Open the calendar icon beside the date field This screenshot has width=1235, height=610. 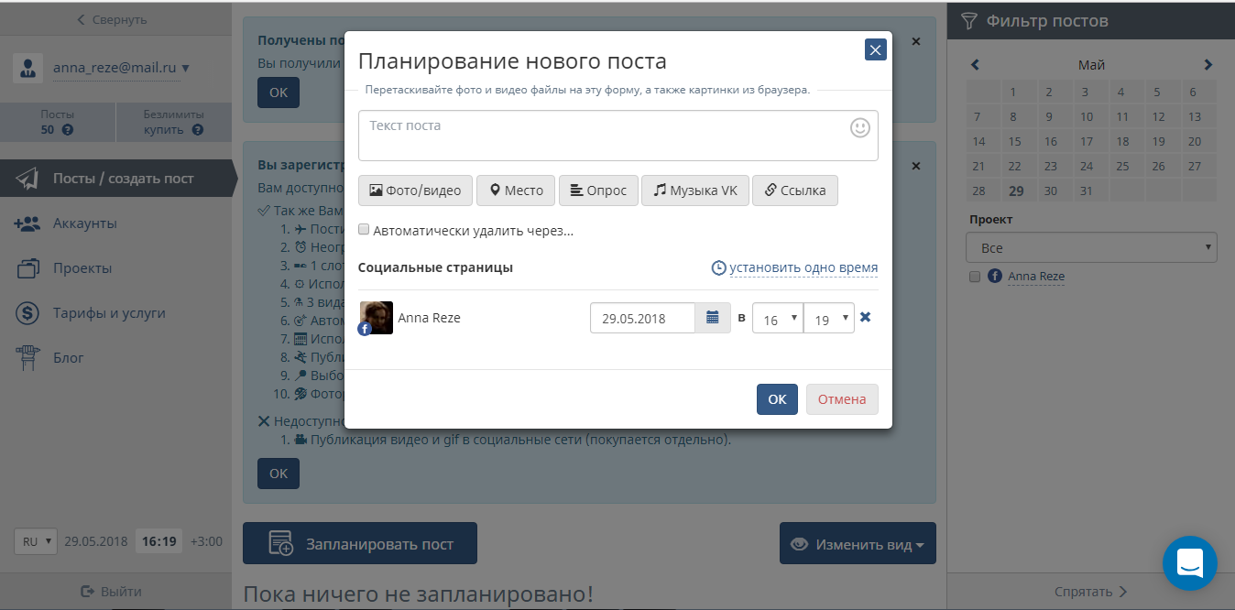tap(713, 318)
